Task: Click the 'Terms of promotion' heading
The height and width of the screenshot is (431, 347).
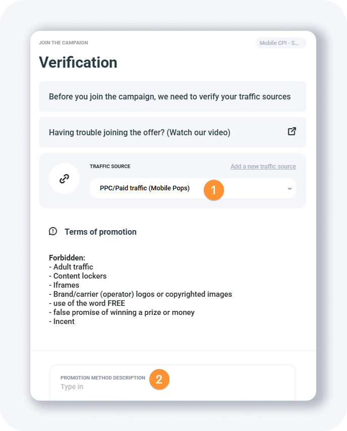Action: [100, 232]
